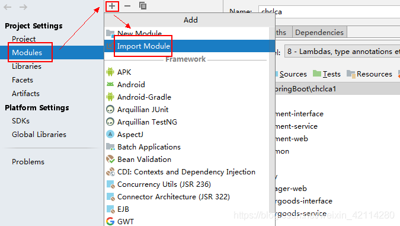Select CDI: Contexts and Dependency Injection
Viewport: 400px width, 226px height.
pos(187,172)
